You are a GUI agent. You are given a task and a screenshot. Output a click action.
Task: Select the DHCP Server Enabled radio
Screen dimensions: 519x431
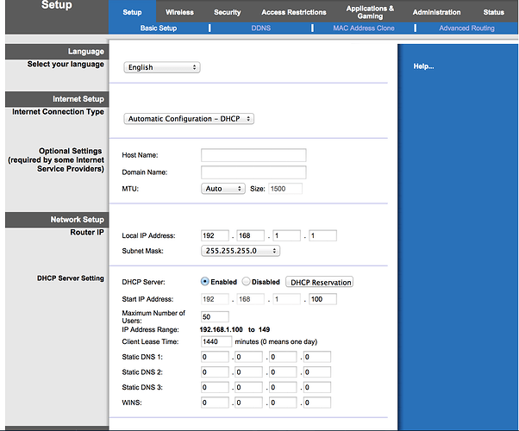pos(205,281)
